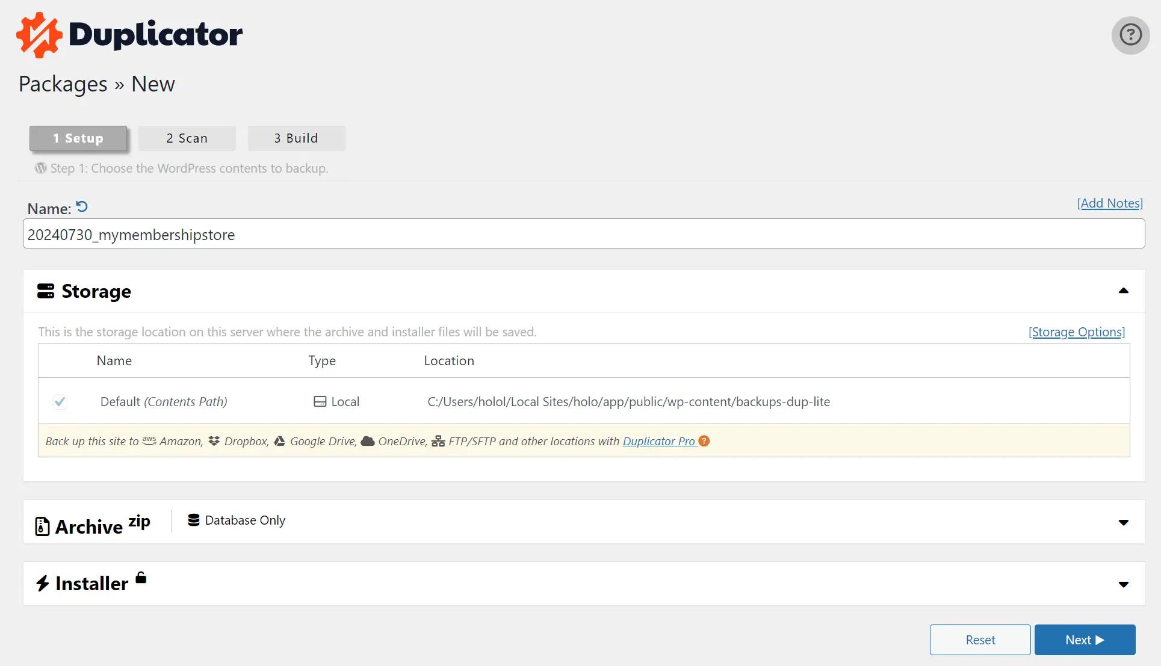Click the Amazon AWS icon
This screenshot has height=666, width=1161.
(149, 440)
